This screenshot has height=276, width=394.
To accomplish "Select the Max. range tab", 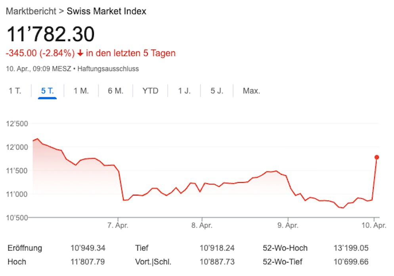I will pyautogui.click(x=251, y=91).
